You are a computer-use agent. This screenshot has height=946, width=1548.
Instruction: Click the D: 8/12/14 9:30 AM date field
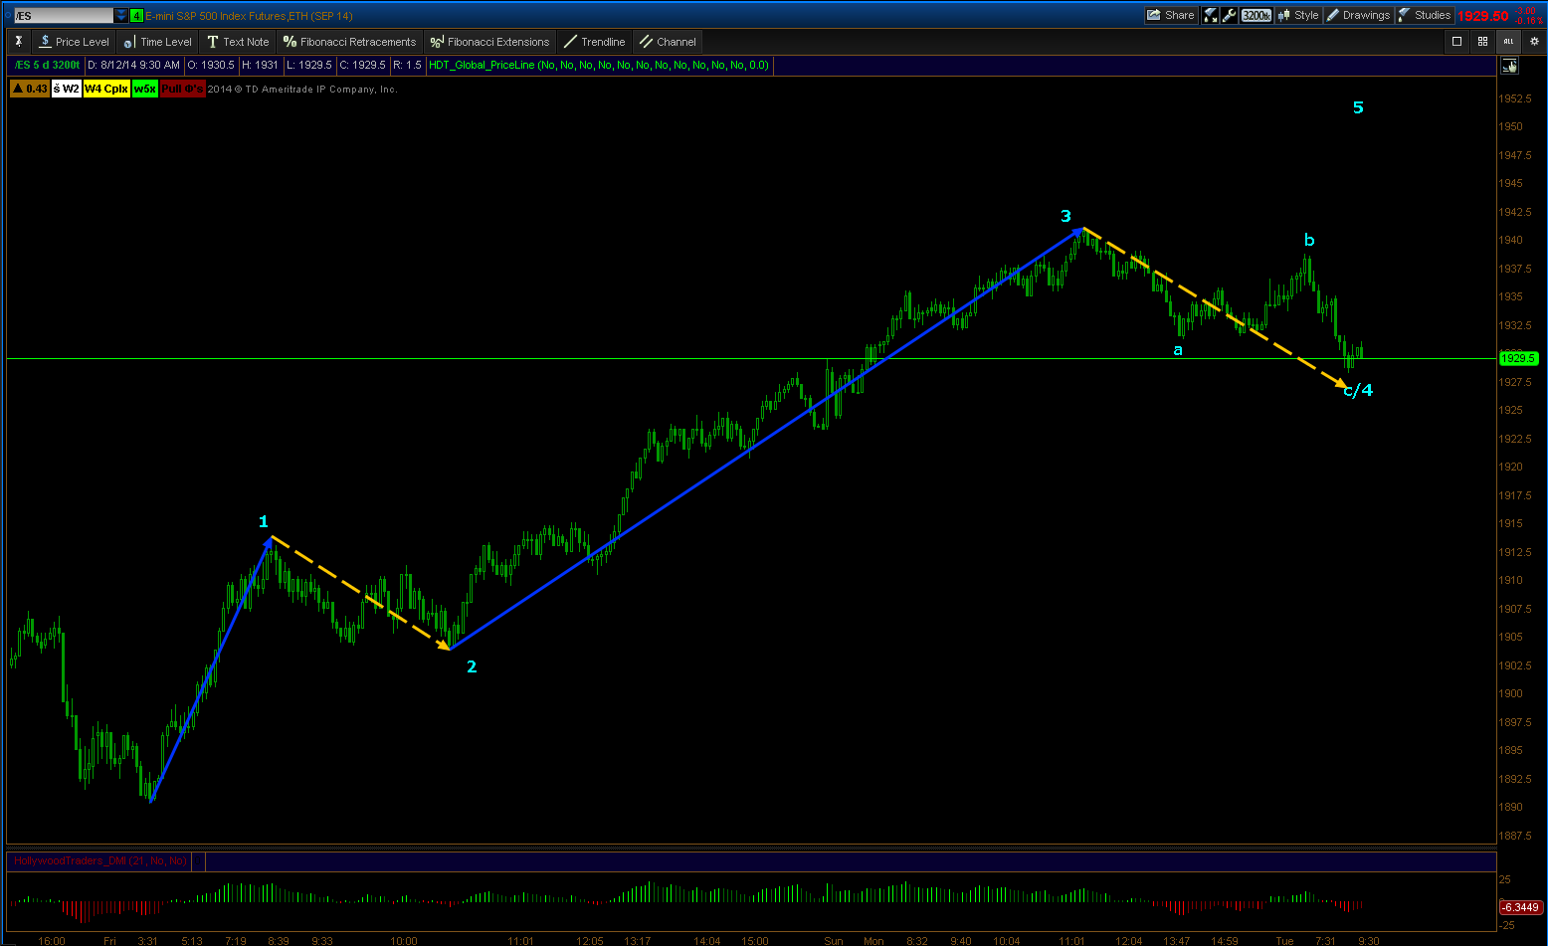[x=133, y=65]
